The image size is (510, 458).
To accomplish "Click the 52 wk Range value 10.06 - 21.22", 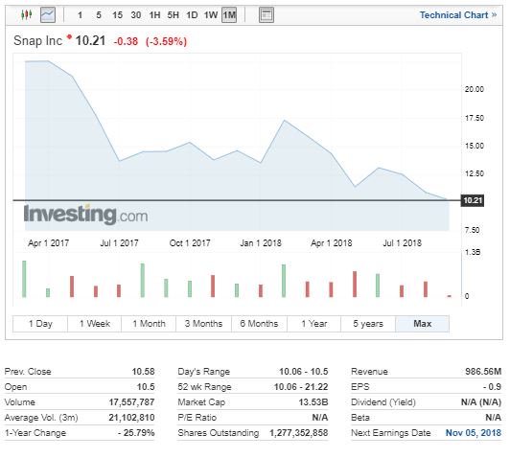I will tap(301, 387).
